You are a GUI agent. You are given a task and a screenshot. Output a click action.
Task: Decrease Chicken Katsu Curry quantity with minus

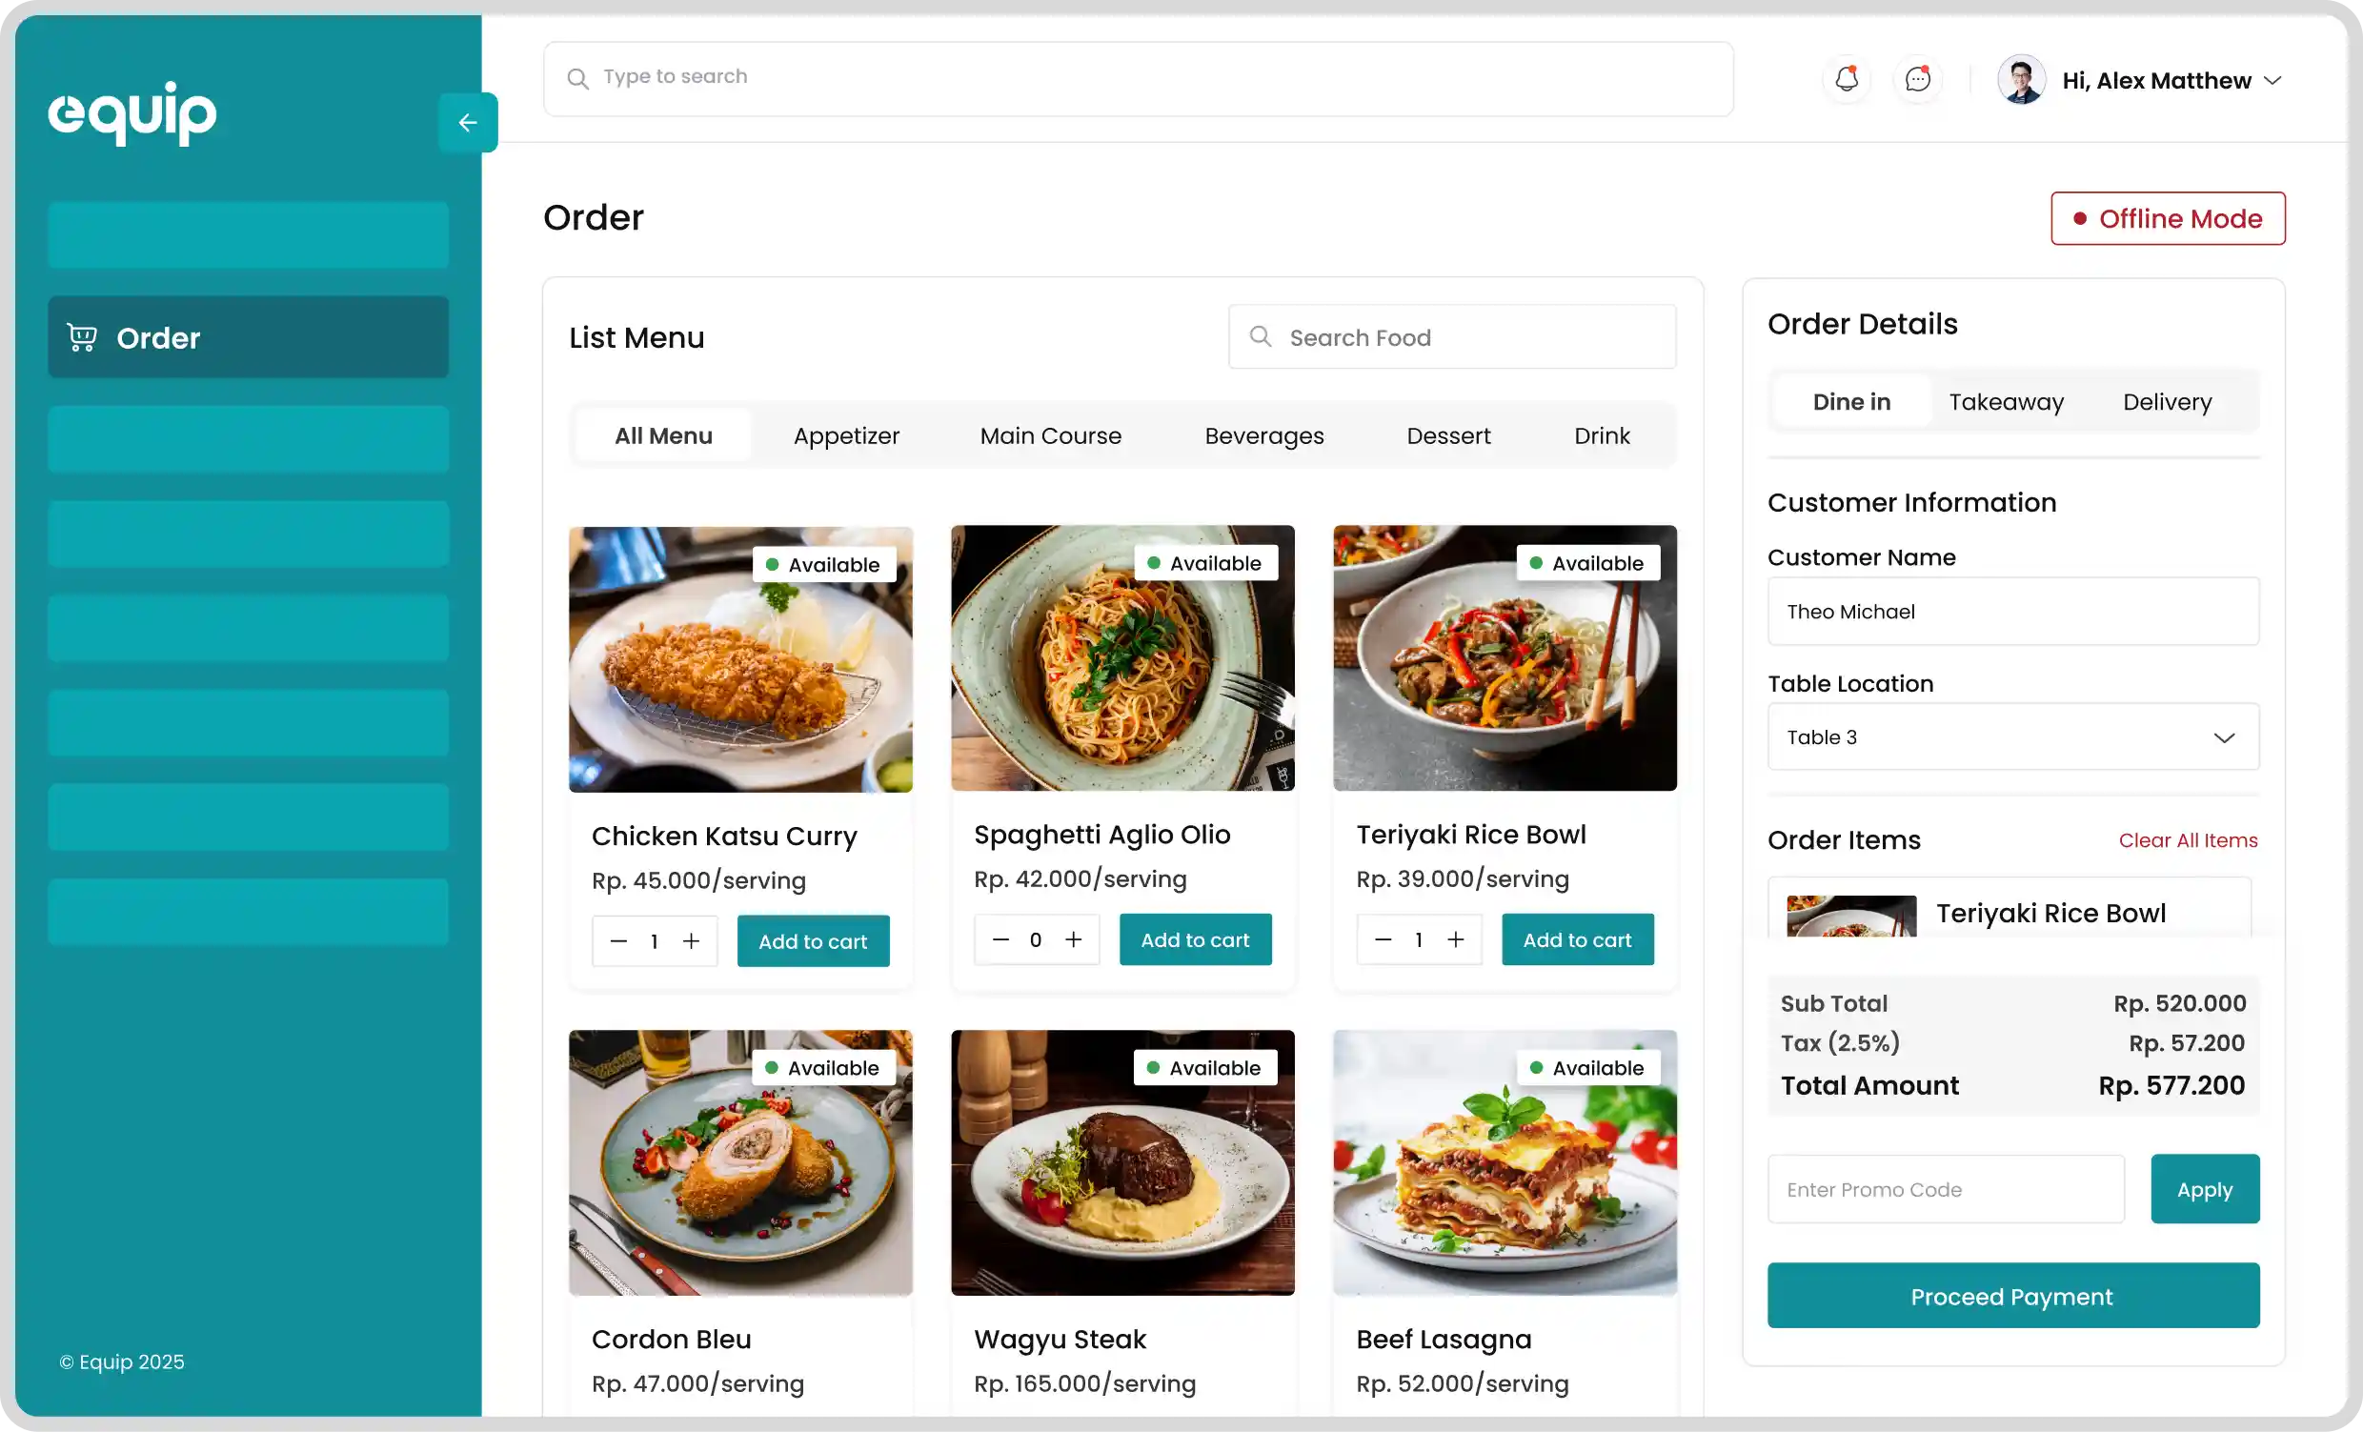[x=618, y=941]
